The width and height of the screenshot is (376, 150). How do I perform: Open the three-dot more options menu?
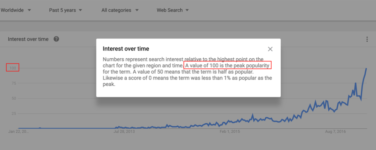pyautogui.click(x=367, y=39)
